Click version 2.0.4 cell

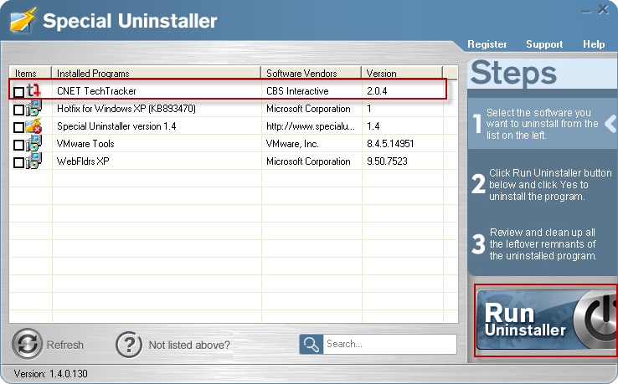tap(377, 91)
